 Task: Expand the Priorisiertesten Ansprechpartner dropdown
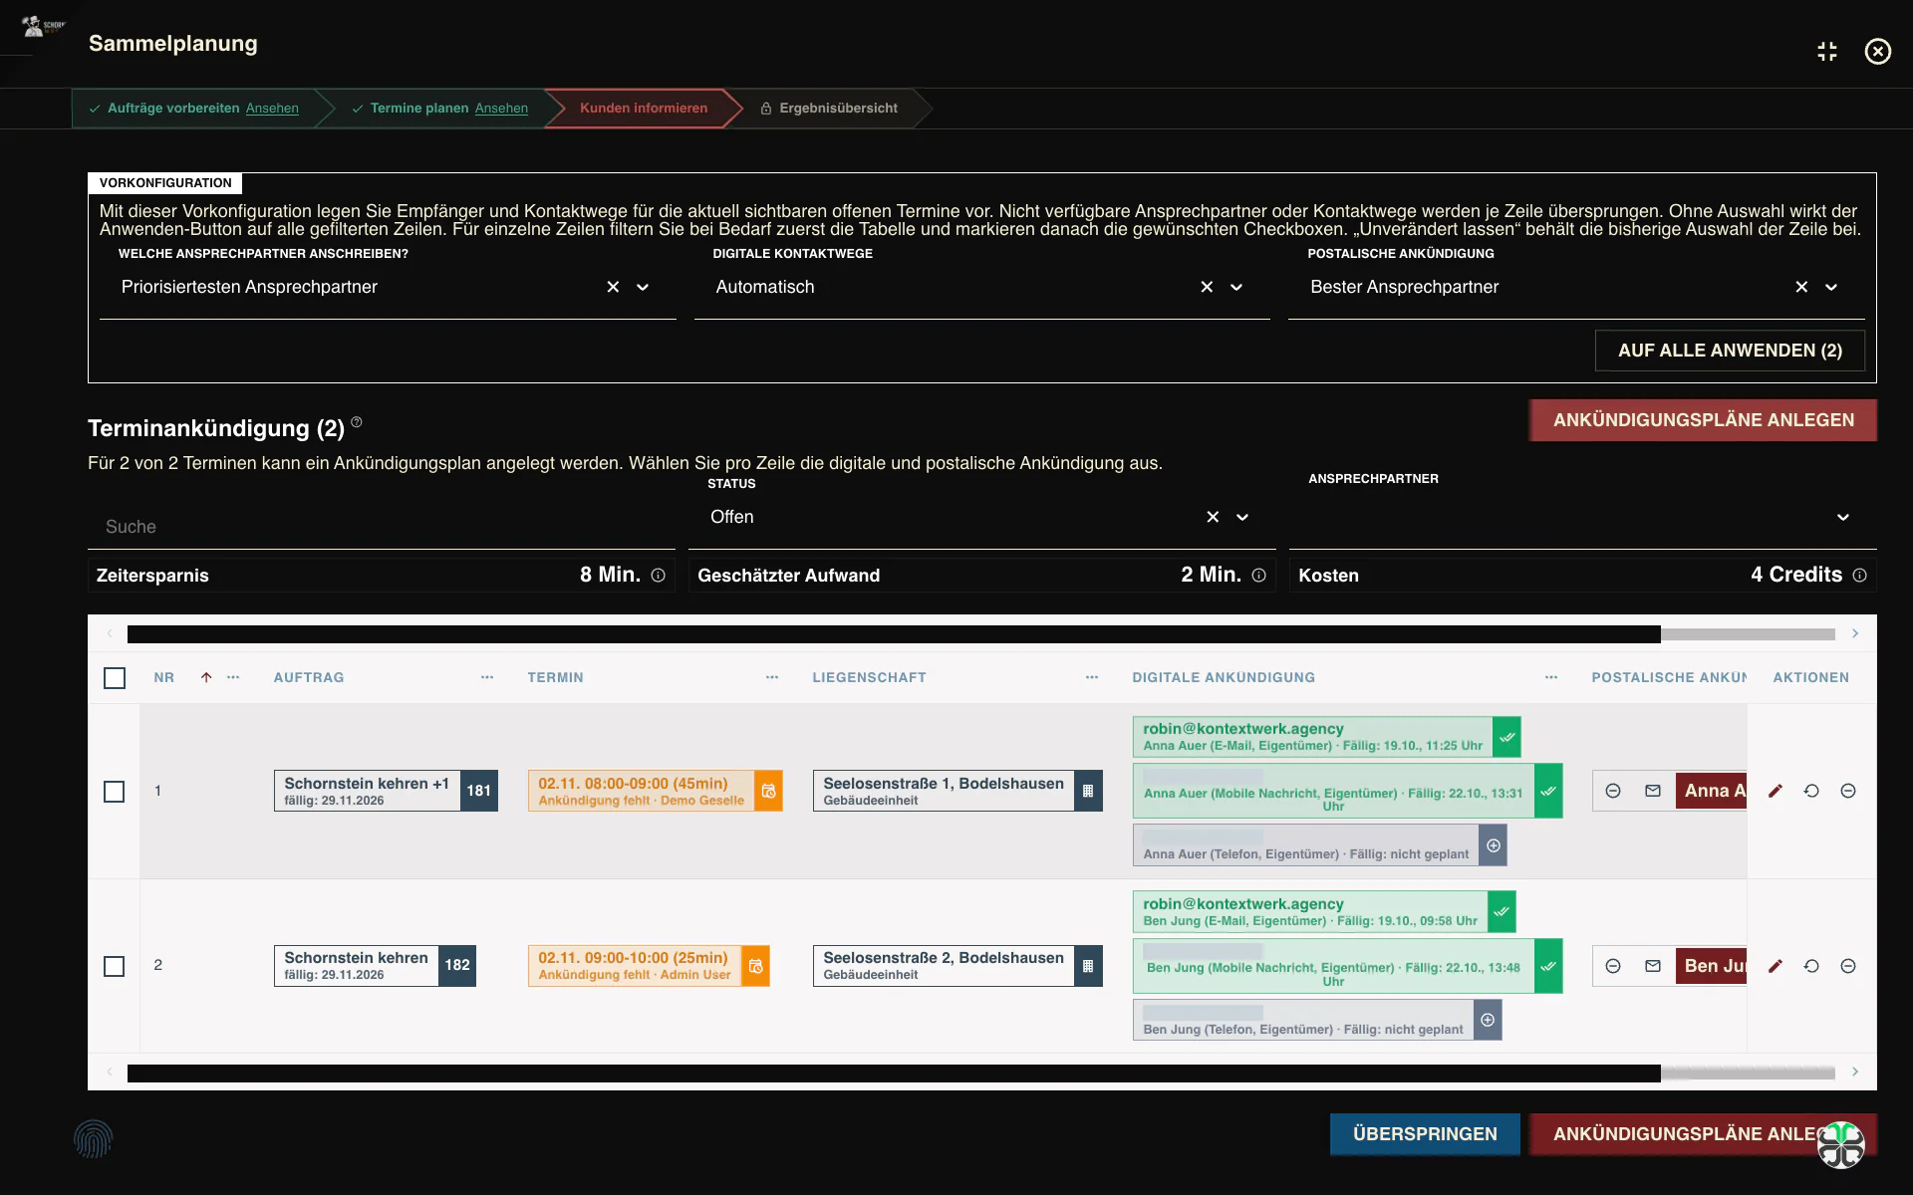(643, 287)
